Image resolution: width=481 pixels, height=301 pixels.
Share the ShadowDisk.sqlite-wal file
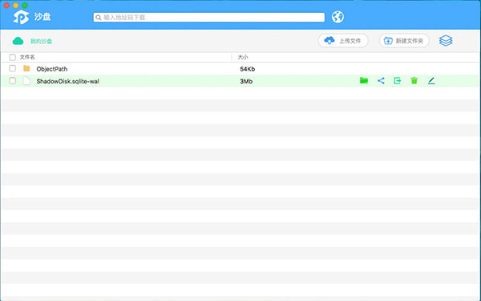pos(381,81)
